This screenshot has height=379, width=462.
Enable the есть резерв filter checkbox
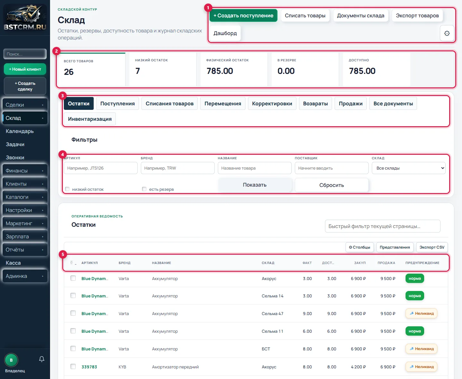[x=144, y=189]
